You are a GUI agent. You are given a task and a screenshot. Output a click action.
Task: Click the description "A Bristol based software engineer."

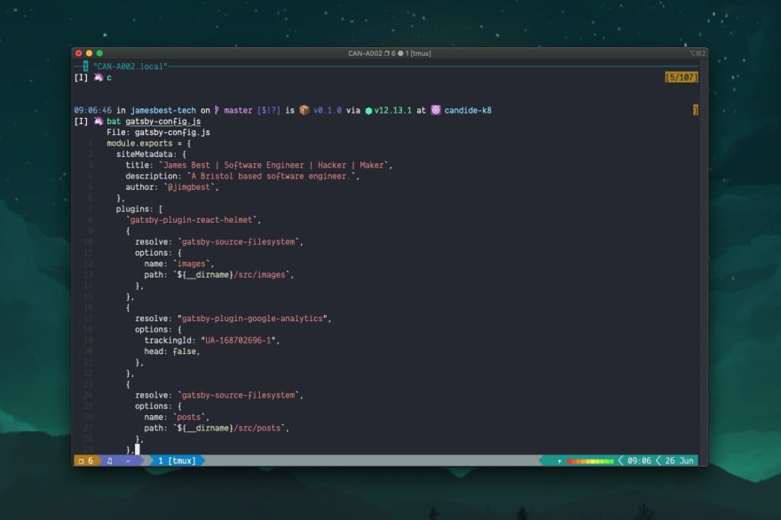coord(271,176)
